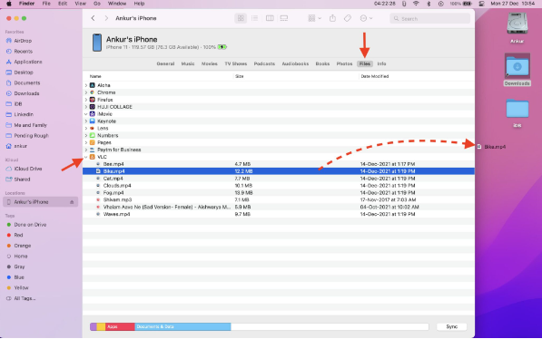
Task: Eject Ankur's iPhone in the sidebar
Action: (72, 202)
